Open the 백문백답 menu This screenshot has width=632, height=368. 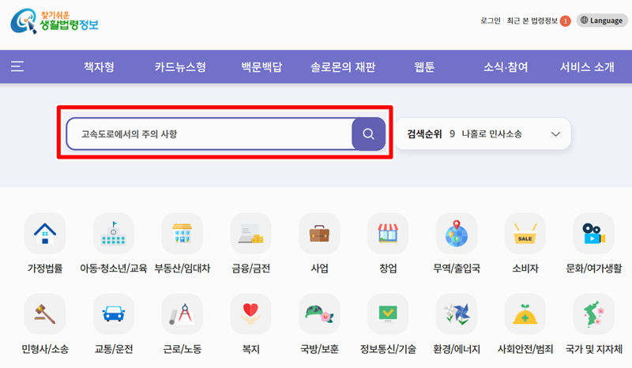(x=261, y=67)
